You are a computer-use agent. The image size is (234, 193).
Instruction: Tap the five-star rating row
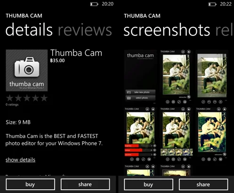27,98
